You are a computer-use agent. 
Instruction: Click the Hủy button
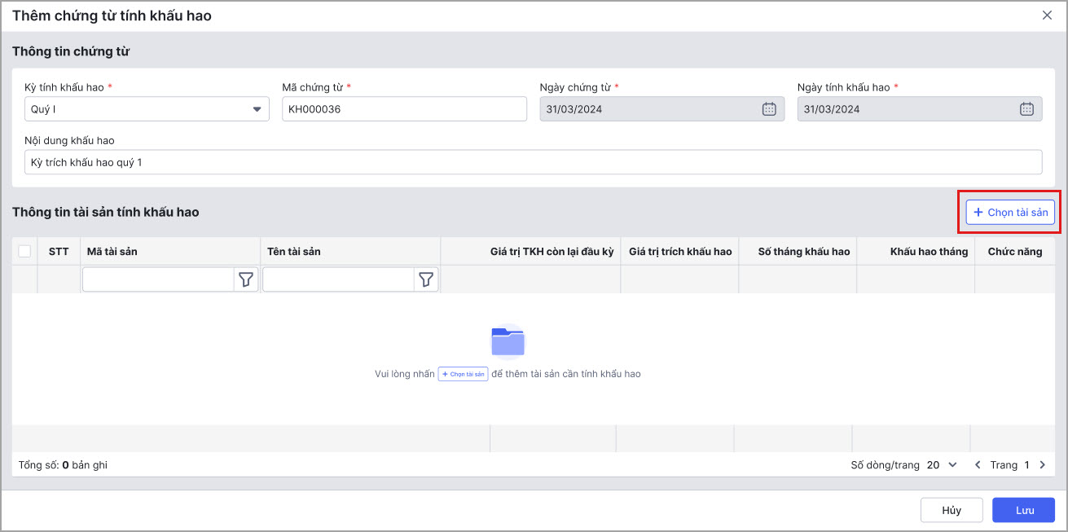(951, 510)
